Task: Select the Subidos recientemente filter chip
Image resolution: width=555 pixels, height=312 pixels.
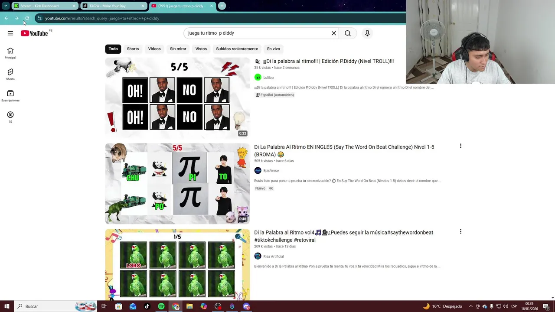Action: click(x=237, y=49)
